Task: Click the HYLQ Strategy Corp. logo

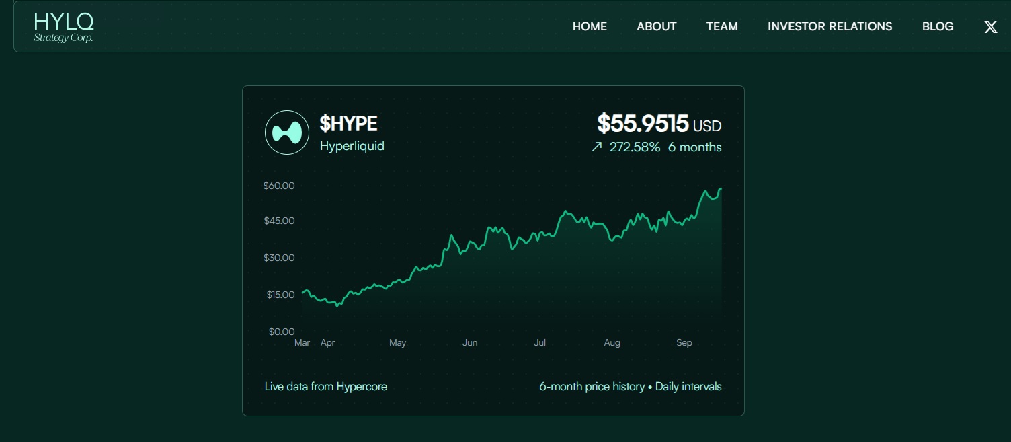Action: (x=64, y=27)
